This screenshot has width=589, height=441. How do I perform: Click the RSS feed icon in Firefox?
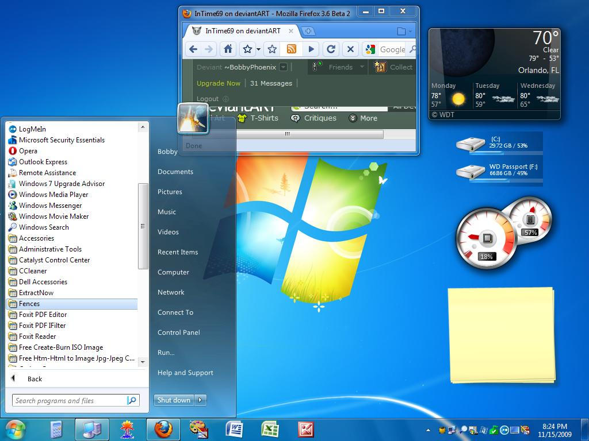[292, 49]
